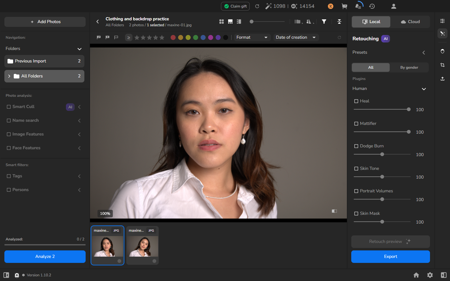Click the All Folders breadcrumb link

click(x=115, y=25)
